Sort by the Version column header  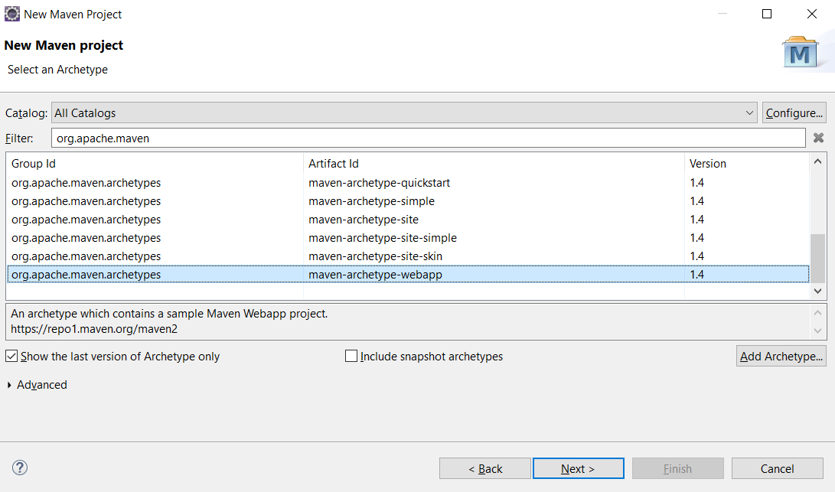point(746,164)
